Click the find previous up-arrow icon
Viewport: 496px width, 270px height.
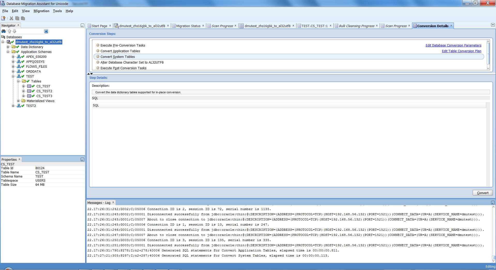pos(10,31)
